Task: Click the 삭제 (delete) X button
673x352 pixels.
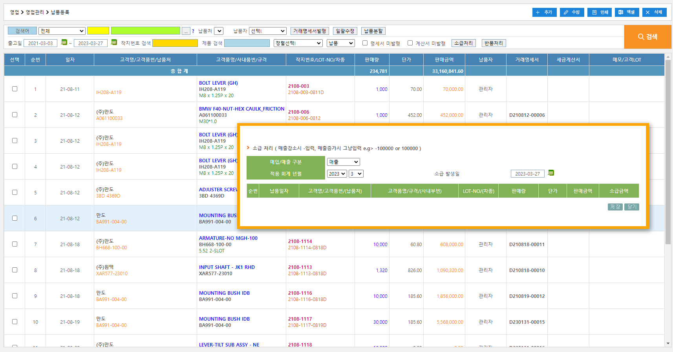Action: [x=654, y=12]
